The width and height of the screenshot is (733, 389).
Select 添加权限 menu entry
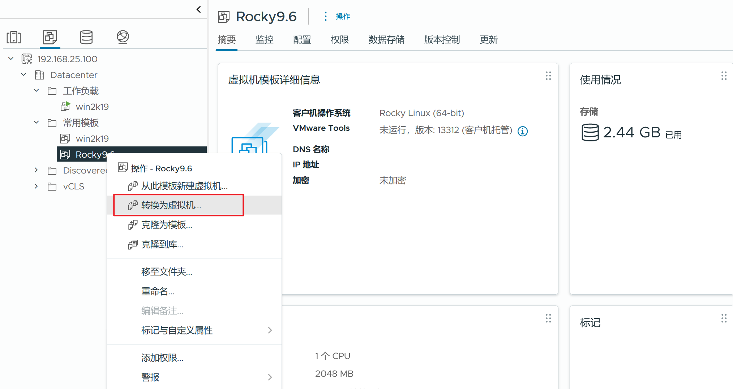(x=194, y=358)
